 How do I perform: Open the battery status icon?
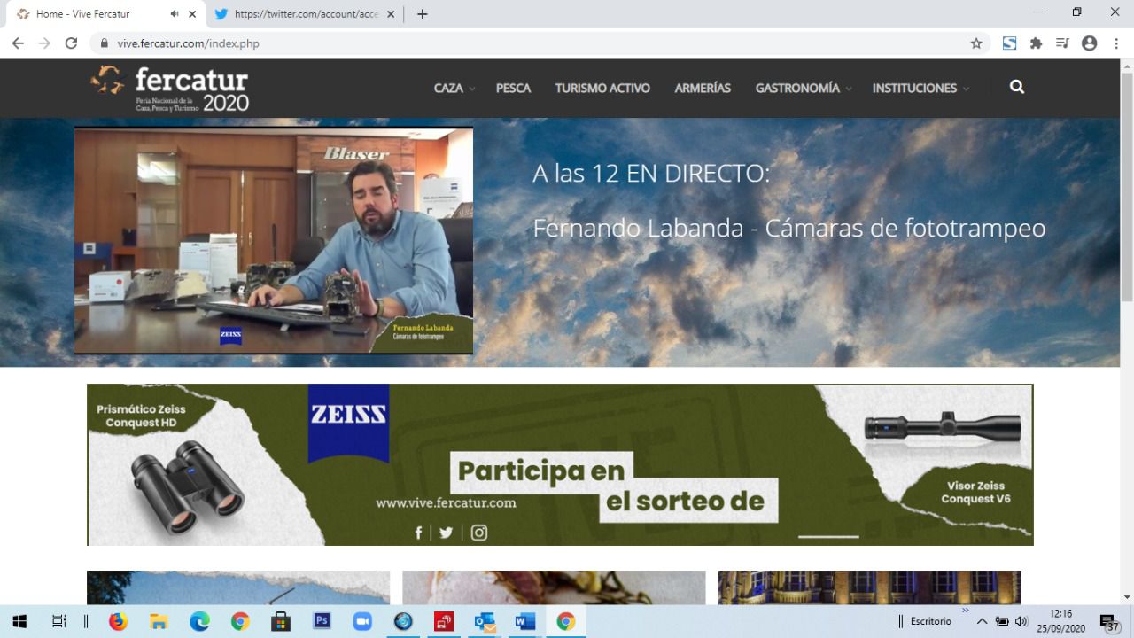point(1002,621)
